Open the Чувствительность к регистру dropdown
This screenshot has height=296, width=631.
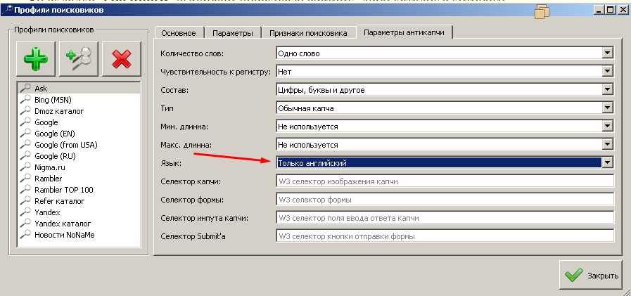608,72
